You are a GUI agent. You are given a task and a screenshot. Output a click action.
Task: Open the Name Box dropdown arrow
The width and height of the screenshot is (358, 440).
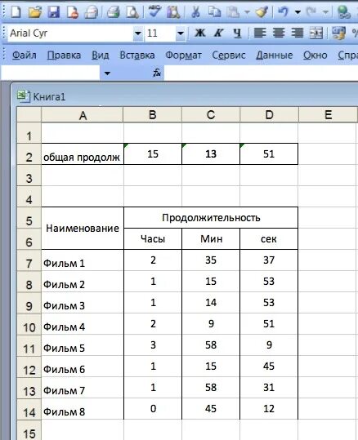coord(107,73)
